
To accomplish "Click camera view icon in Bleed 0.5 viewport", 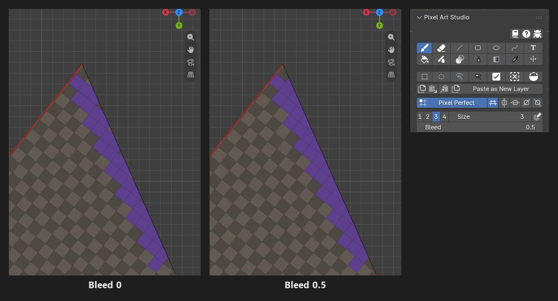I will 391,62.
